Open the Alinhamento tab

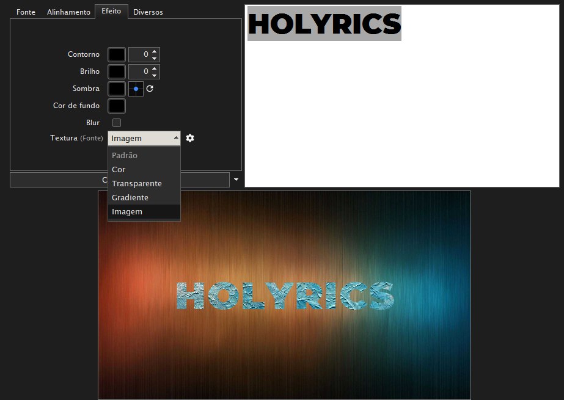(x=68, y=12)
